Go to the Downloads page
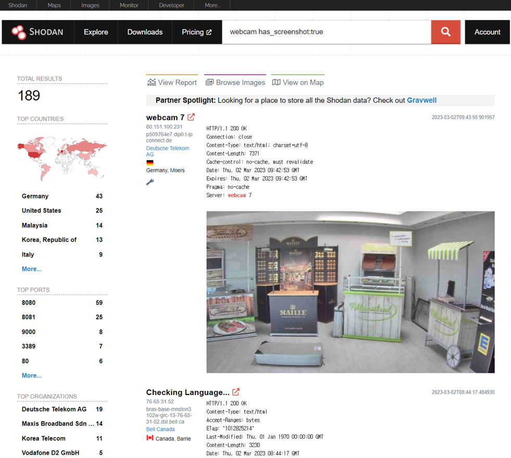 [x=145, y=32]
